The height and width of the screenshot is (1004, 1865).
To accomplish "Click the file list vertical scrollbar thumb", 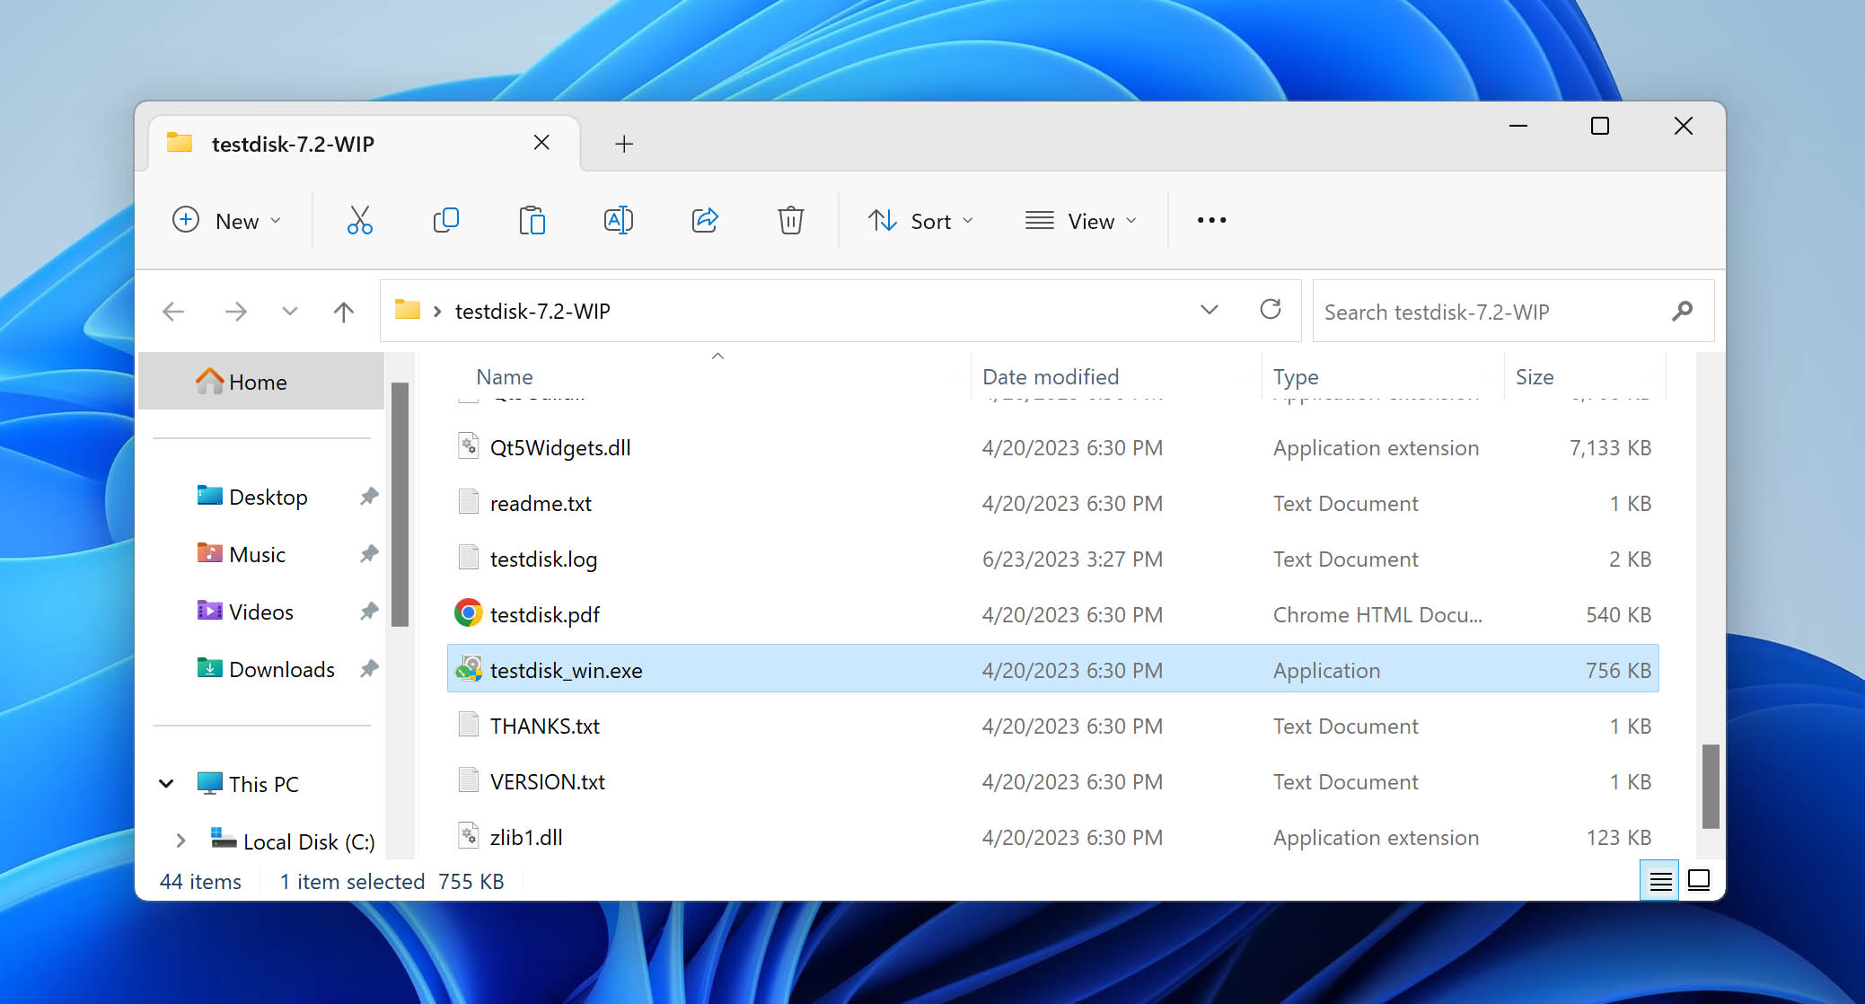I will [x=1711, y=787].
